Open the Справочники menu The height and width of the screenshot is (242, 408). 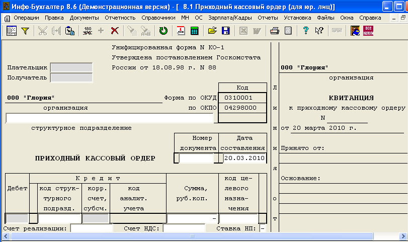click(158, 18)
